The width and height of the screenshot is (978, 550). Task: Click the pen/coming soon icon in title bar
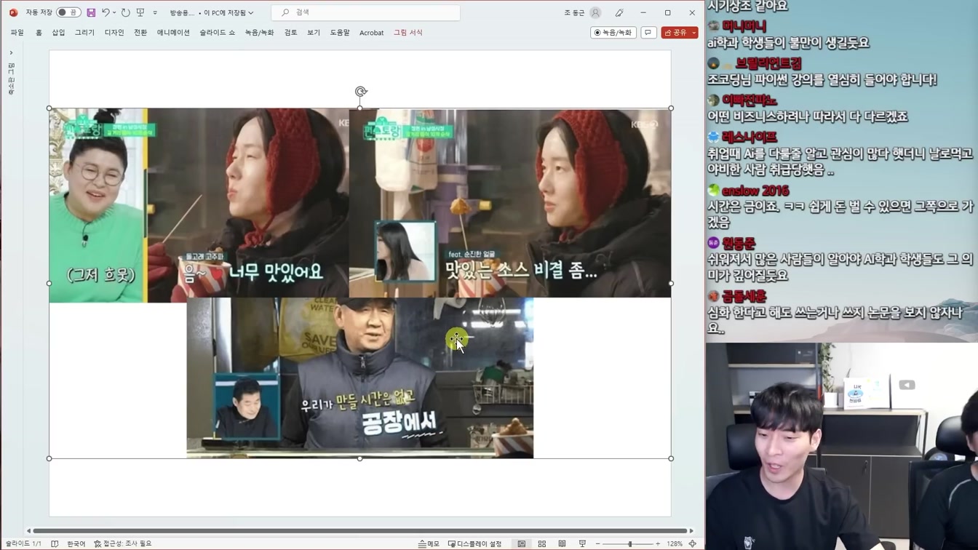point(619,12)
